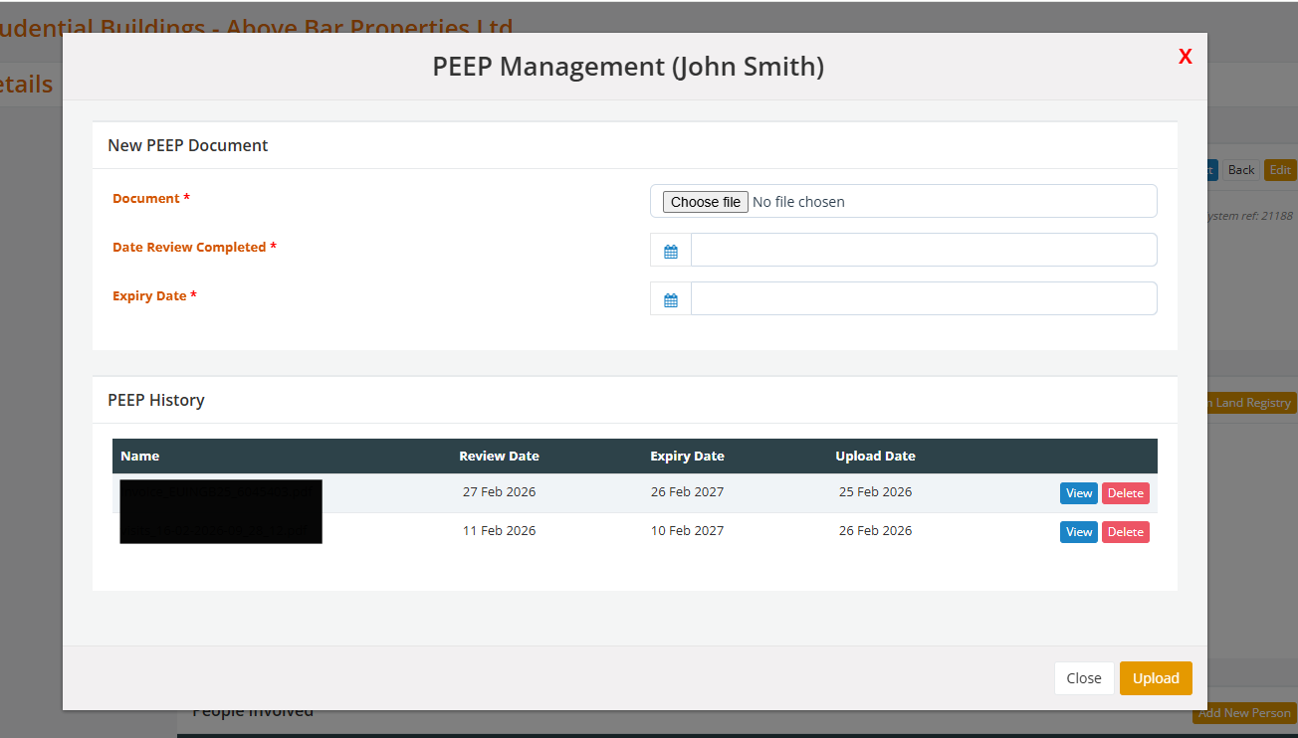Viewport: 1298px width, 738px height.
Task: Focus the Date Review Completed input field
Action: pyautogui.click(x=923, y=251)
